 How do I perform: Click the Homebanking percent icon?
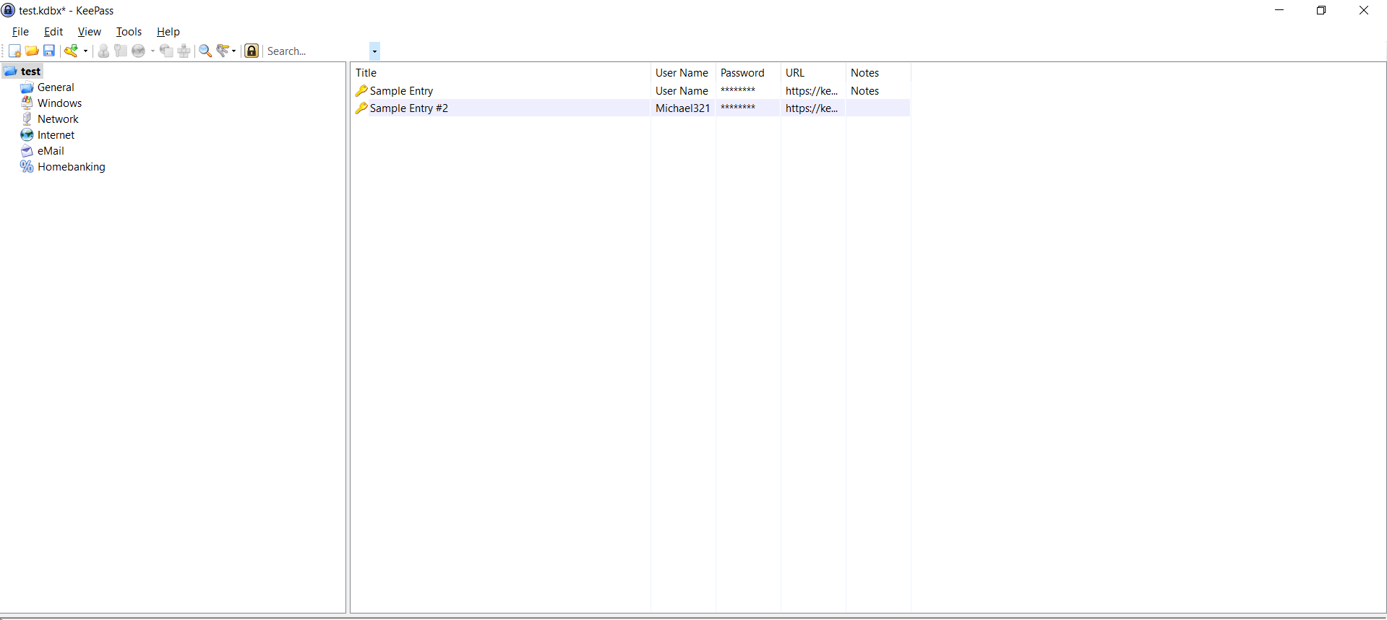coord(27,167)
